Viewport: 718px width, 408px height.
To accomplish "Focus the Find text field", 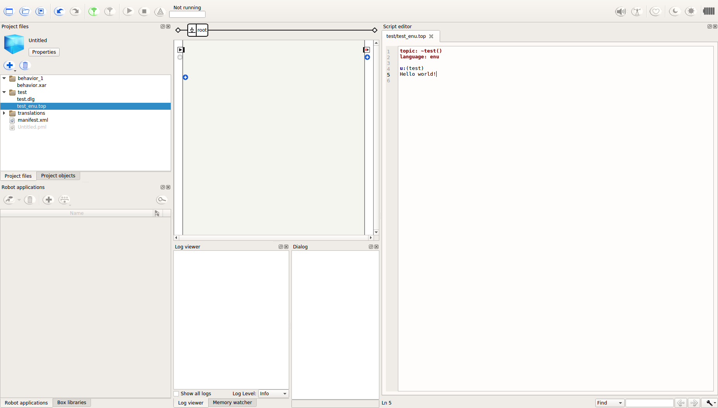I will [649, 403].
